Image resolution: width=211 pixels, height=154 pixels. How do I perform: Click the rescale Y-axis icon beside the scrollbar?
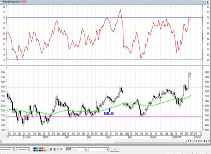pyautogui.click(x=188, y=141)
